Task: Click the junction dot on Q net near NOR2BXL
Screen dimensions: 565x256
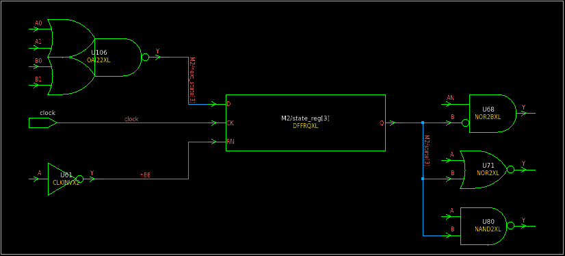Action: coord(423,123)
